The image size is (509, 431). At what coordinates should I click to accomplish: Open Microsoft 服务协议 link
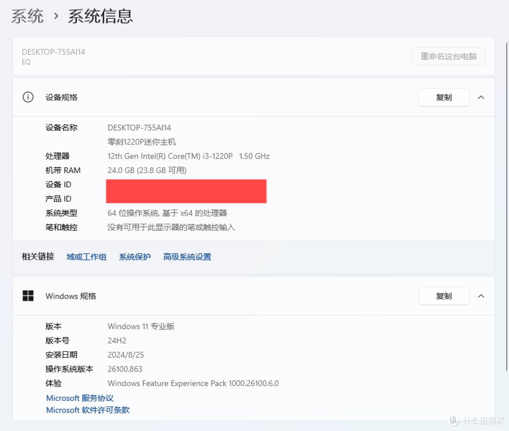coord(80,398)
